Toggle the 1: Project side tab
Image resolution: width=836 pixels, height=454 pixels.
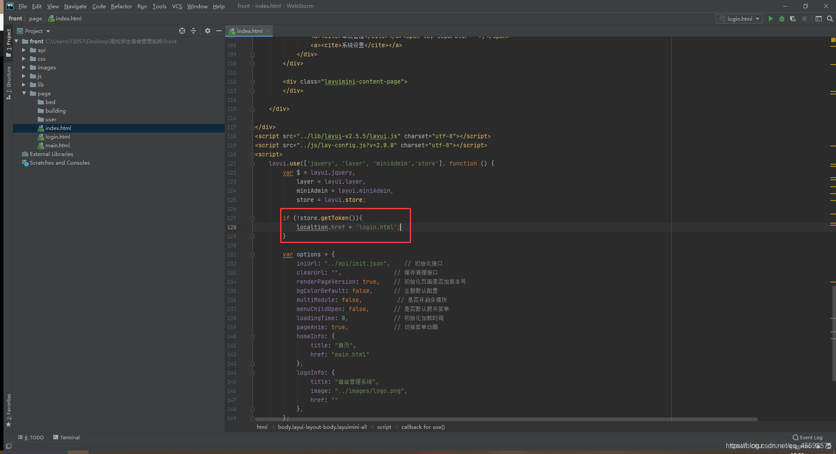(x=8, y=42)
